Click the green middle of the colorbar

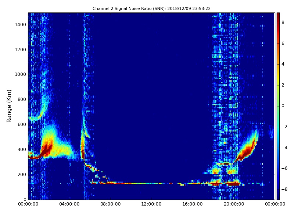pyautogui.click(x=278, y=106)
